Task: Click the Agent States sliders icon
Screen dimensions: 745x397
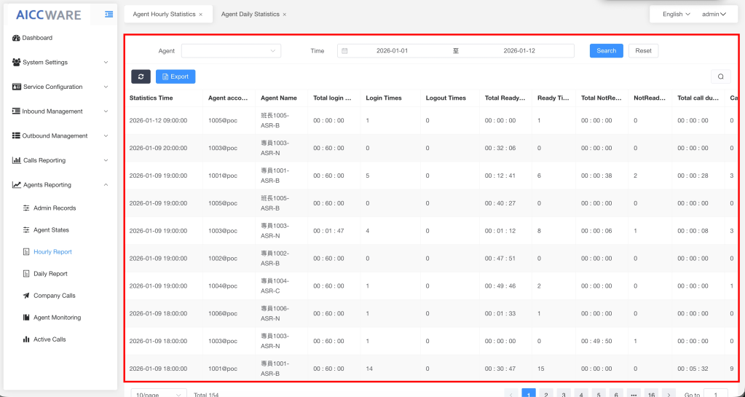Action: 26,230
